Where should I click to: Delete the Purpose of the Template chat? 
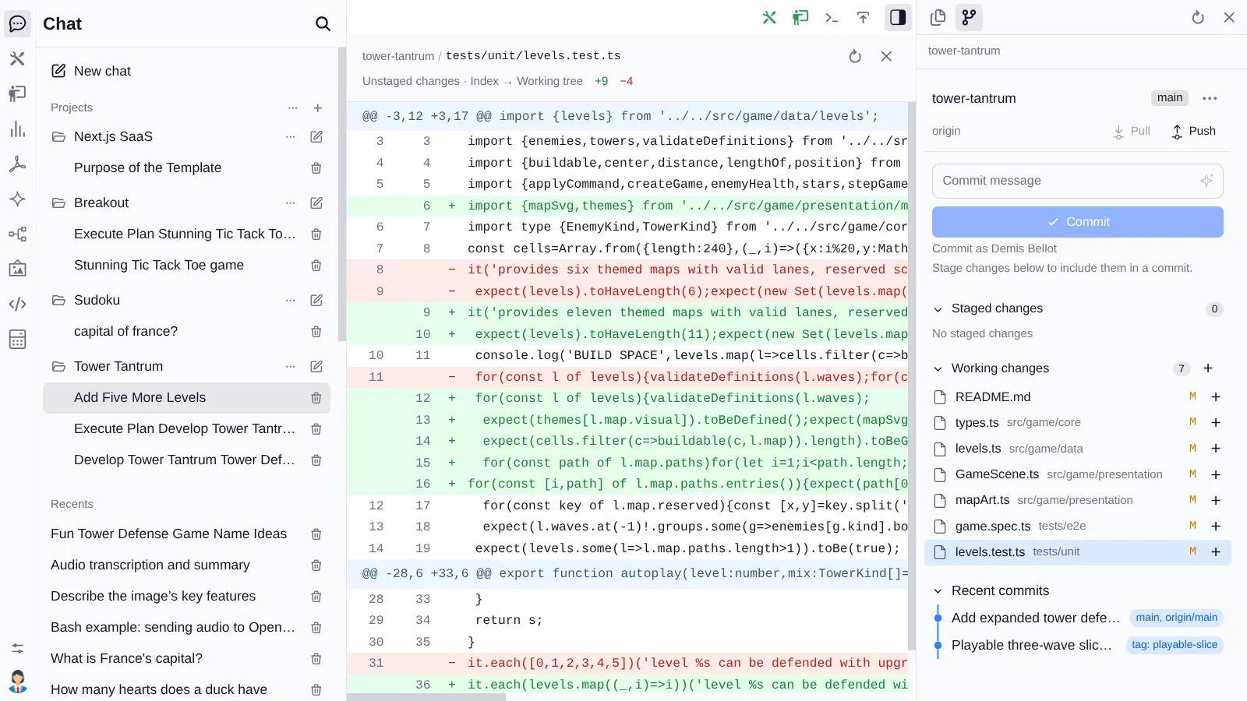point(316,168)
